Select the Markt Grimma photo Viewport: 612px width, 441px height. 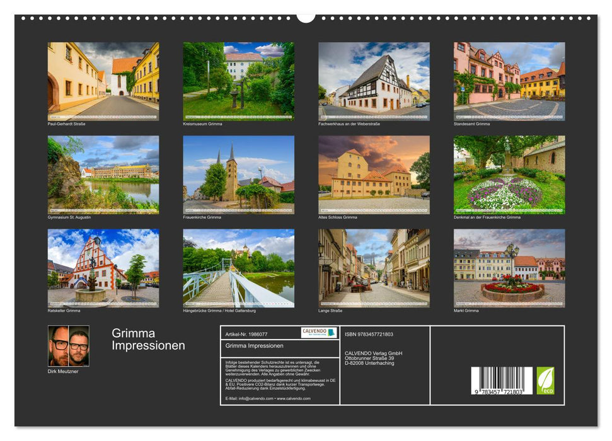click(x=508, y=267)
